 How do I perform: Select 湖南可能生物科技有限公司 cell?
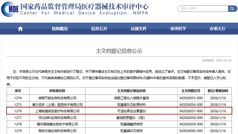(57, 98)
